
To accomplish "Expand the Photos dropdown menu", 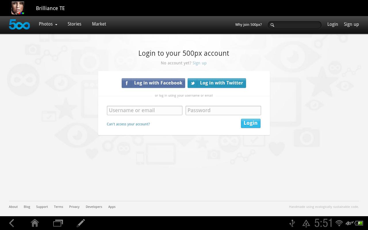I will [48, 24].
